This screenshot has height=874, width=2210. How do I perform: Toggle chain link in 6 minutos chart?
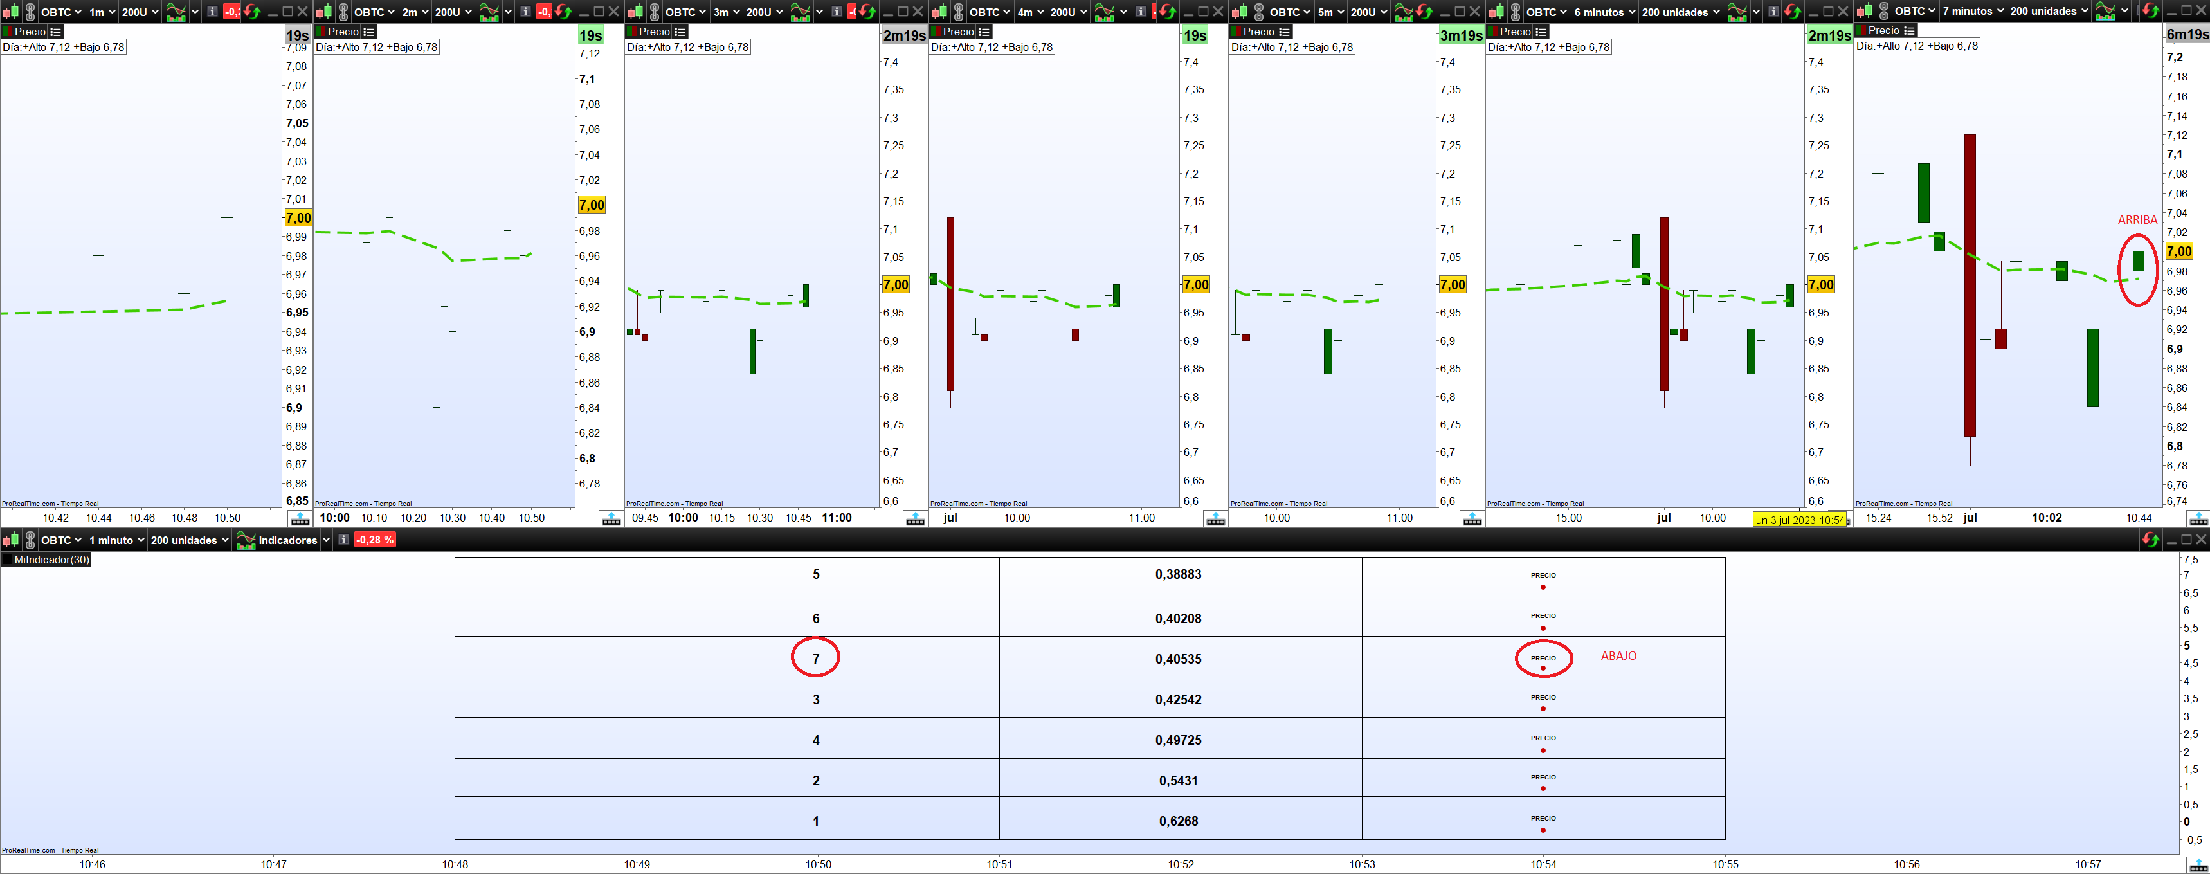[x=1515, y=12]
